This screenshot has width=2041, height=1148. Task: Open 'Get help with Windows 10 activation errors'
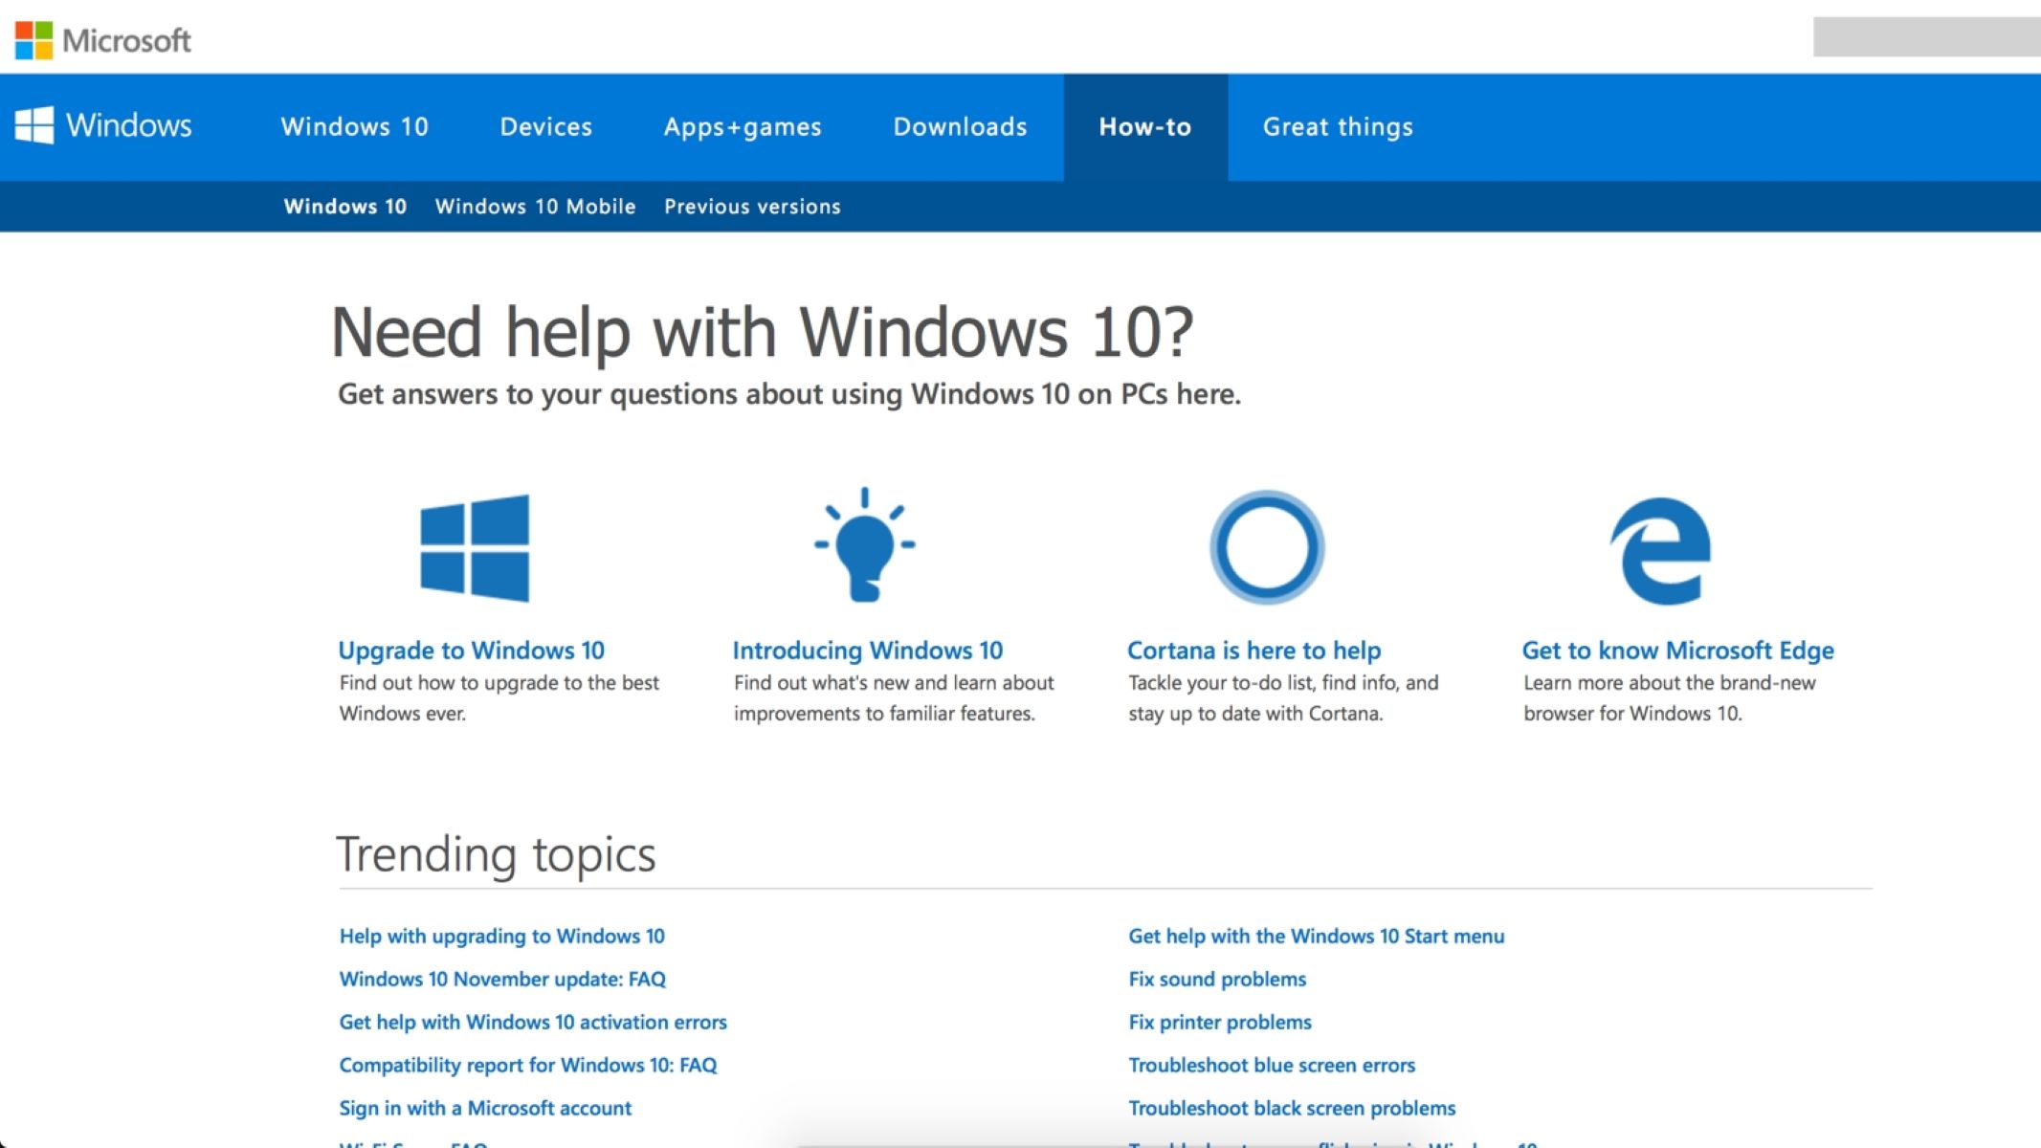coord(533,1022)
